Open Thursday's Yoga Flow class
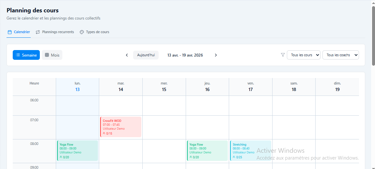The width and height of the screenshot is (375, 169). coord(207,151)
